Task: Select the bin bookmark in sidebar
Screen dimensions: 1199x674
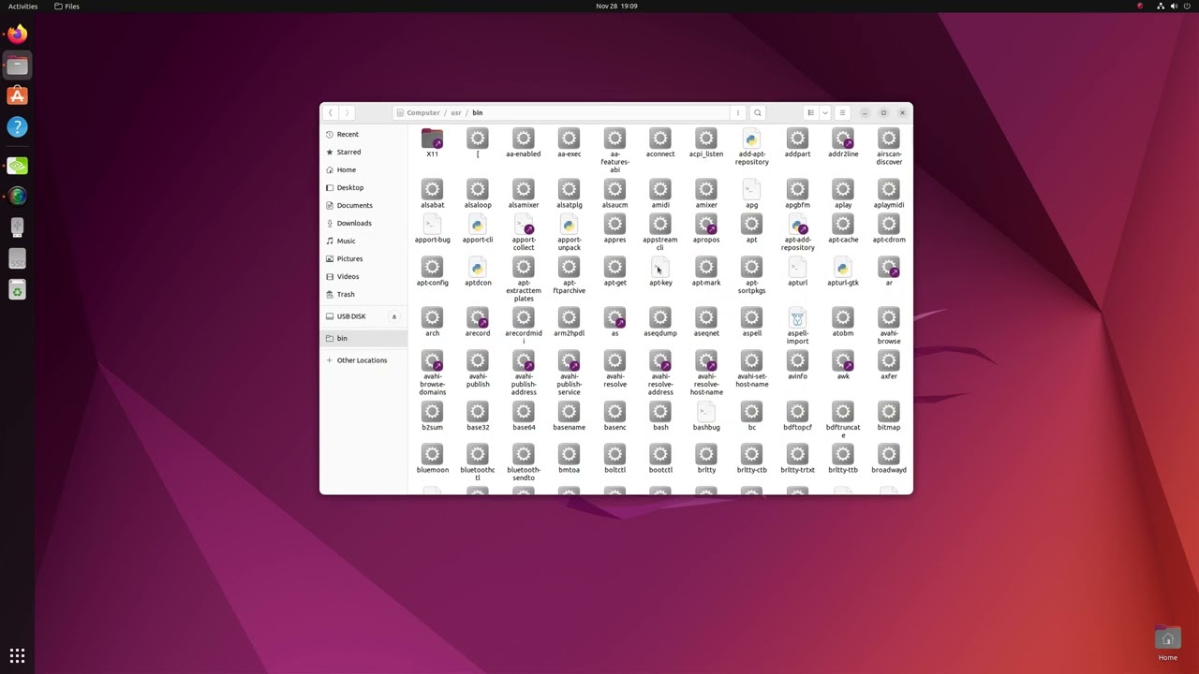Action: tap(363, 338)
